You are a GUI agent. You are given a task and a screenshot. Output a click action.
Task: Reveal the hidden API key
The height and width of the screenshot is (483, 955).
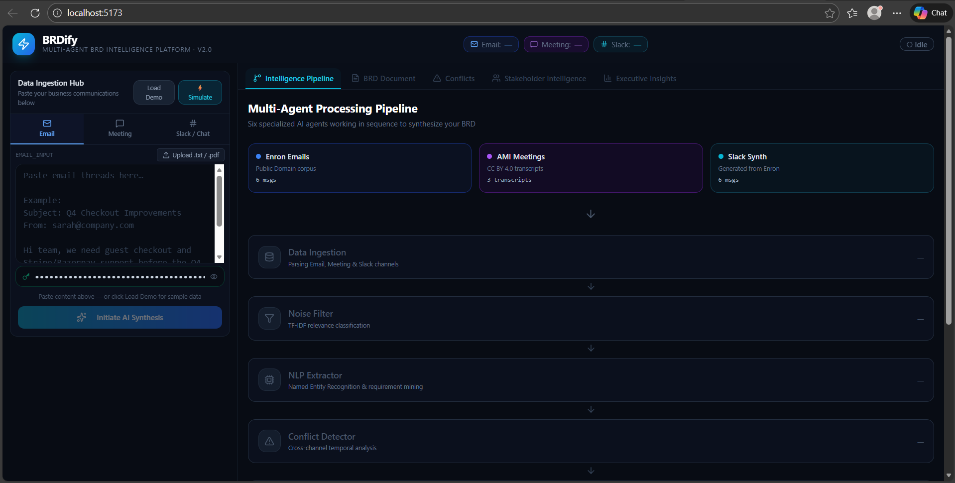click(x=214, y=277)
